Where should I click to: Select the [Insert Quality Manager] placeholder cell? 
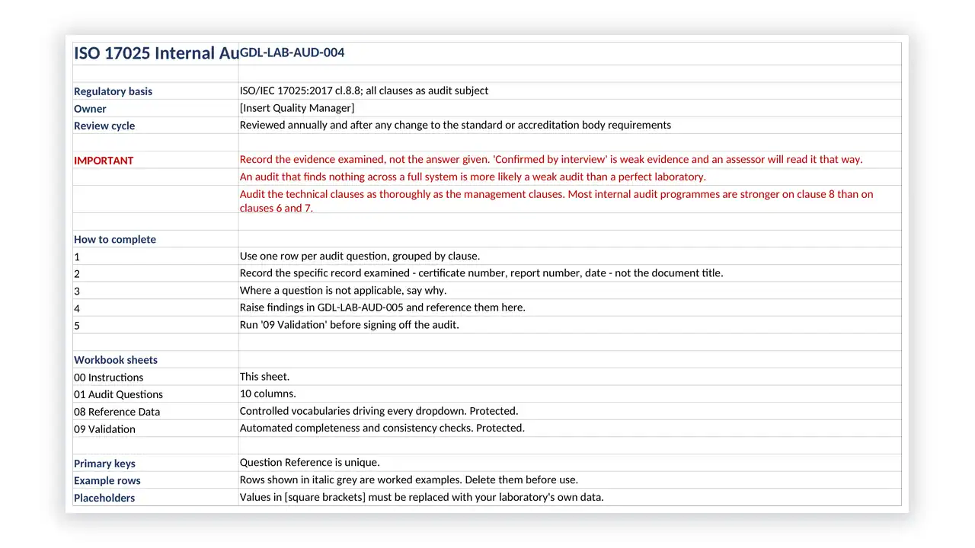click(570, 108)
